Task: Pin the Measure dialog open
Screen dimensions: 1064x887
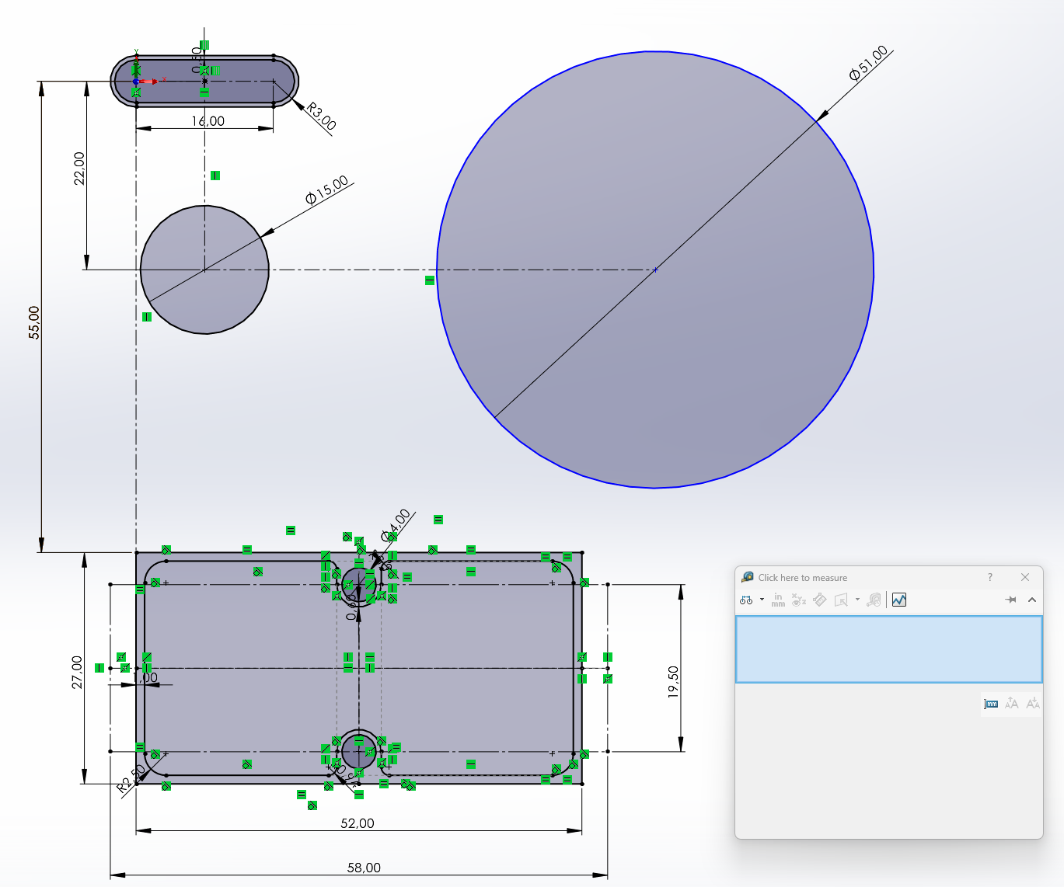Action: pos(1010,600)
